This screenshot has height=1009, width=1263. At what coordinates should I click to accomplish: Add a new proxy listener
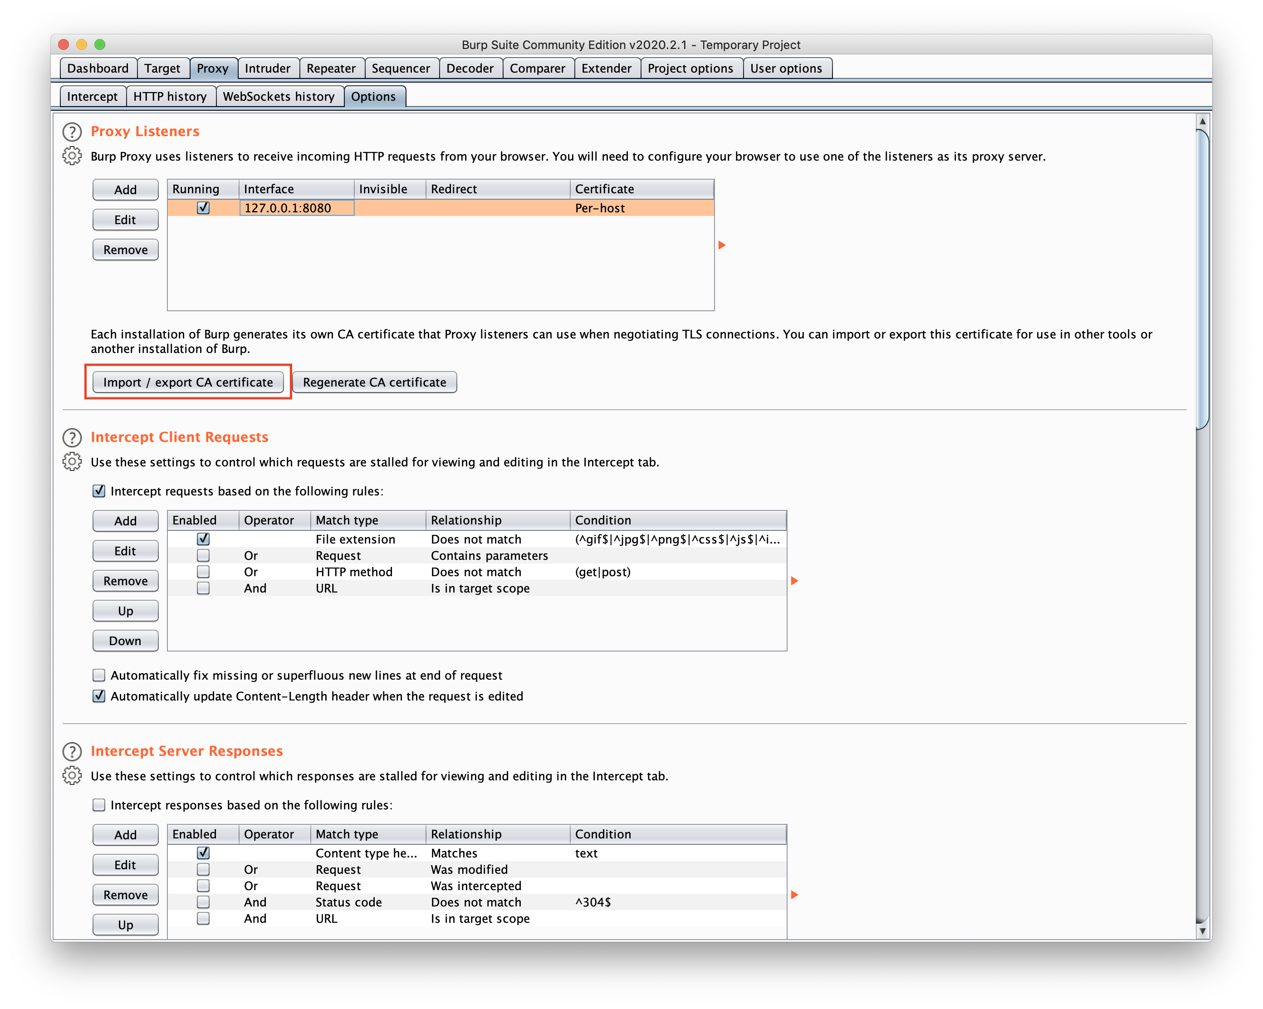(125, 189)
